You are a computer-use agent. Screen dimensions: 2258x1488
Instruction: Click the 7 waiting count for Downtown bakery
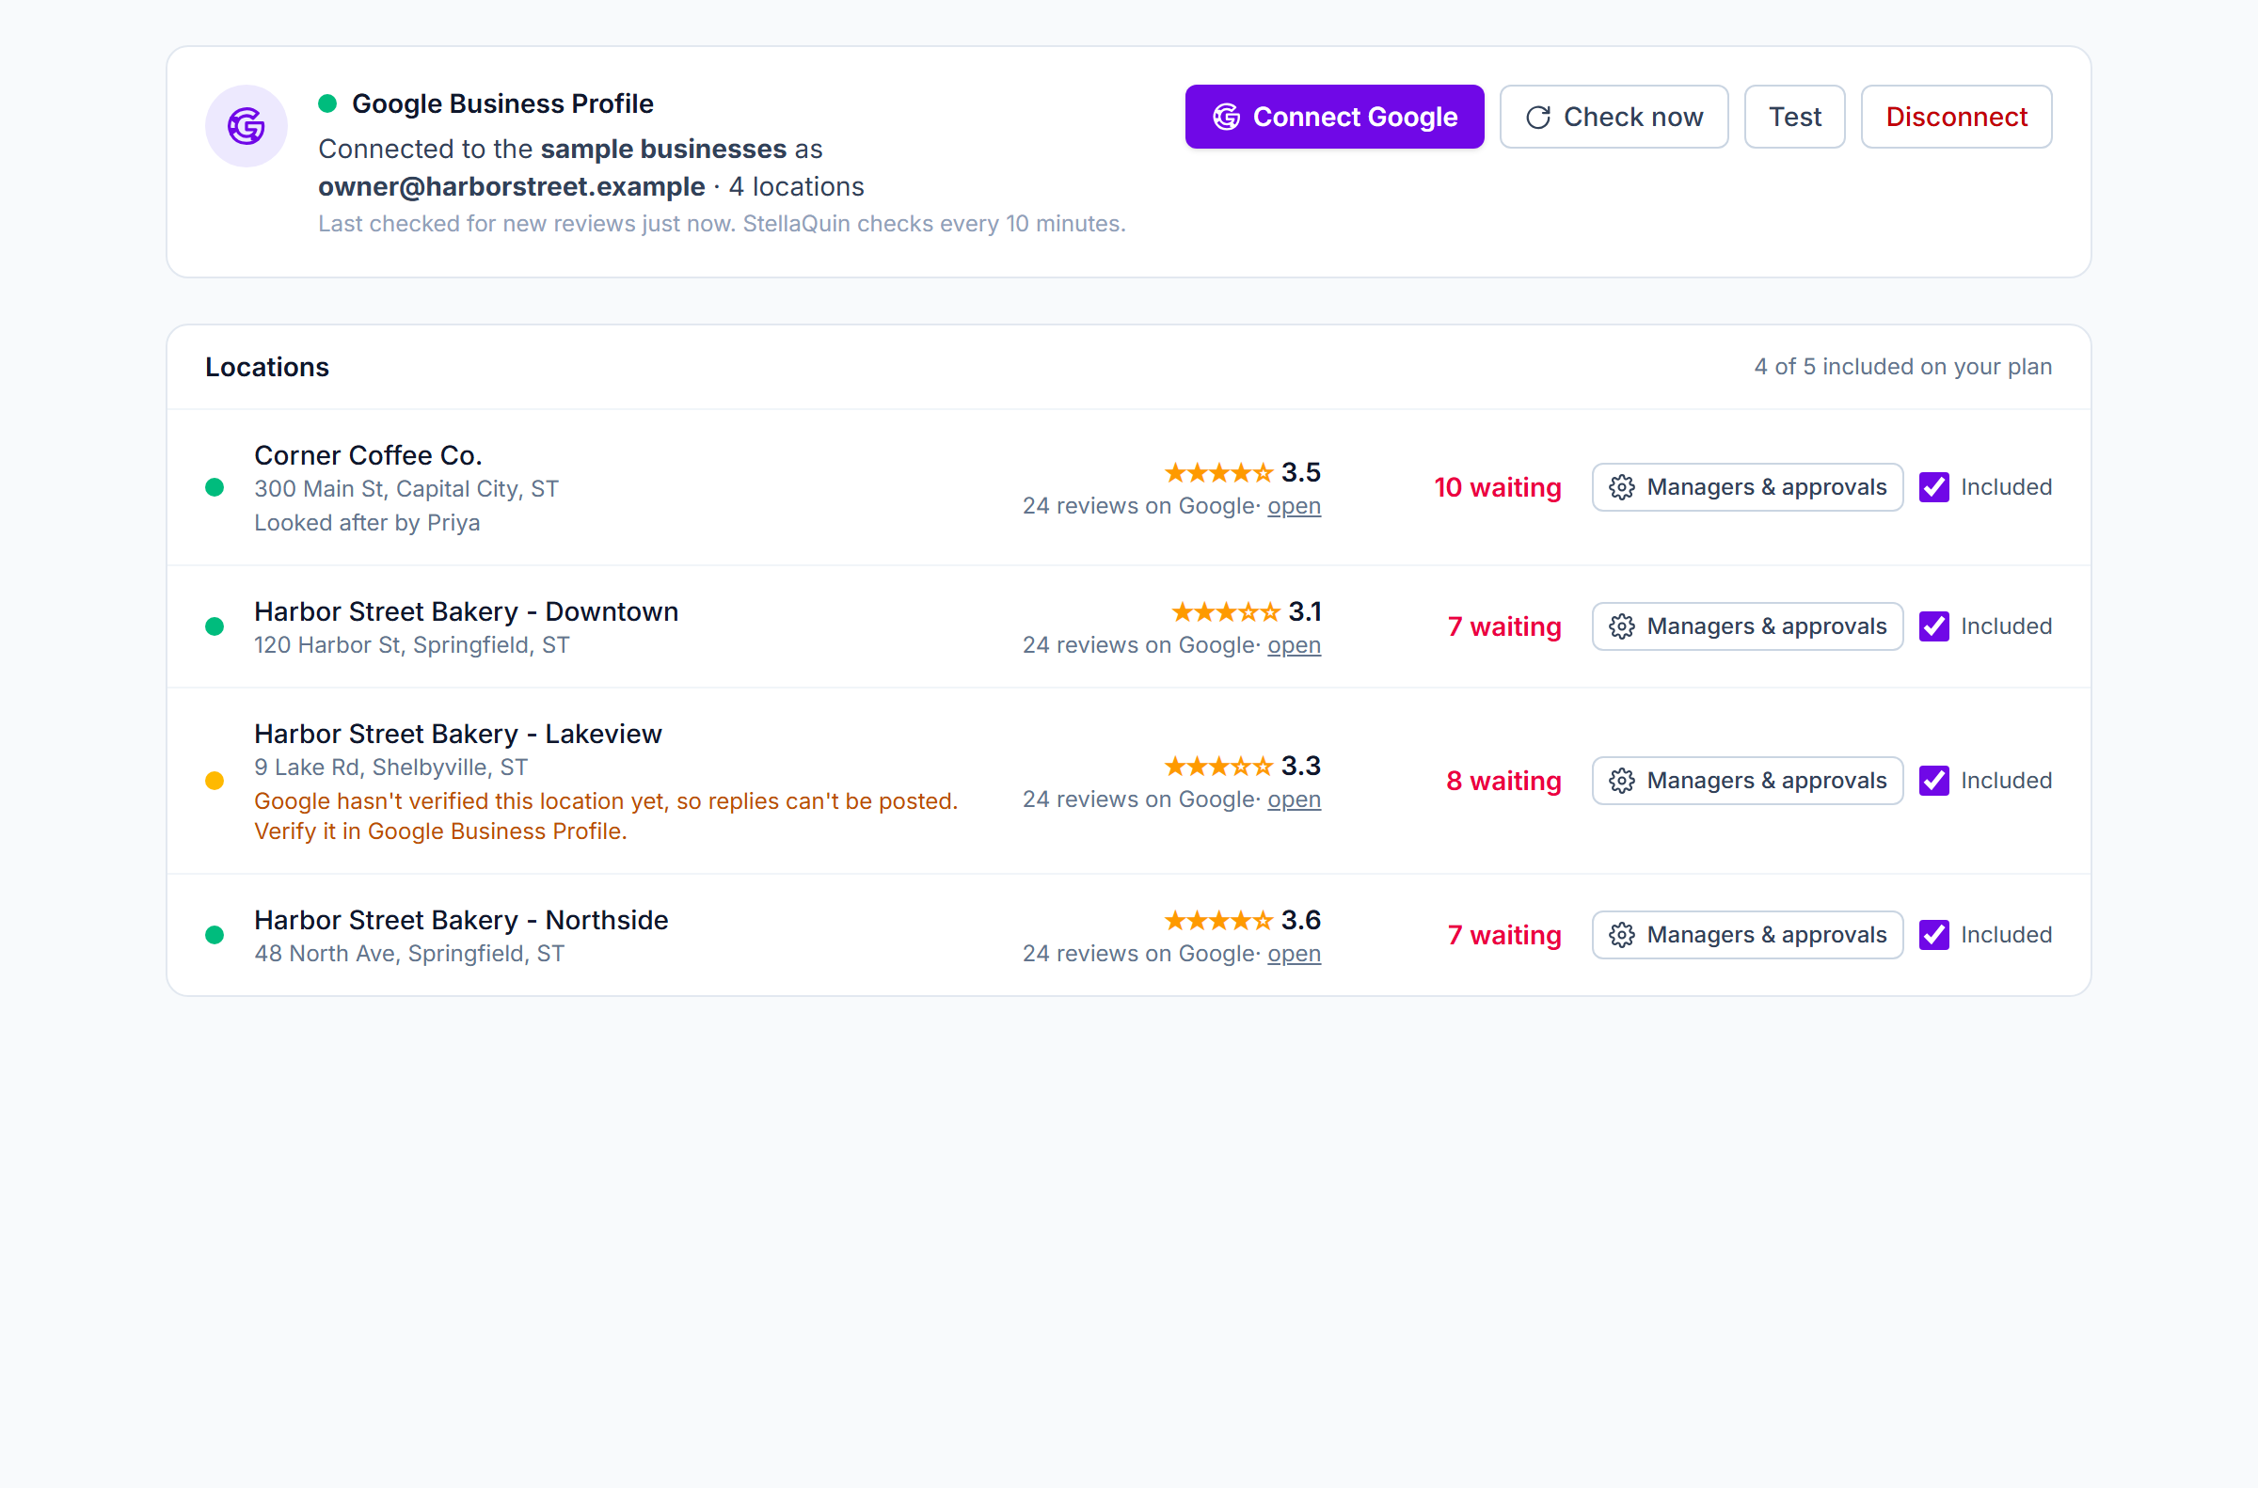pyautogui.click(x=1503, y=626)
